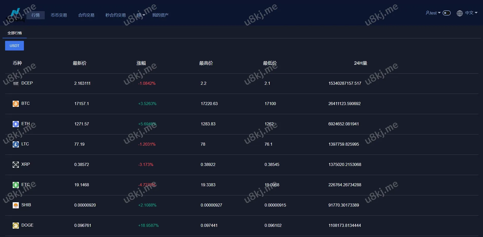The image size is (483, 237).
Task: Click the DCEP coin icon
Action: [x=16, y=83]
